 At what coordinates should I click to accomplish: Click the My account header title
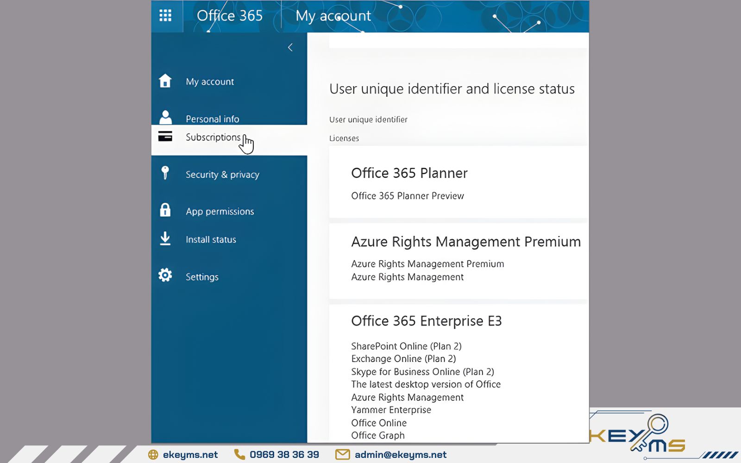pyautogui.click(x=333, y=16)
